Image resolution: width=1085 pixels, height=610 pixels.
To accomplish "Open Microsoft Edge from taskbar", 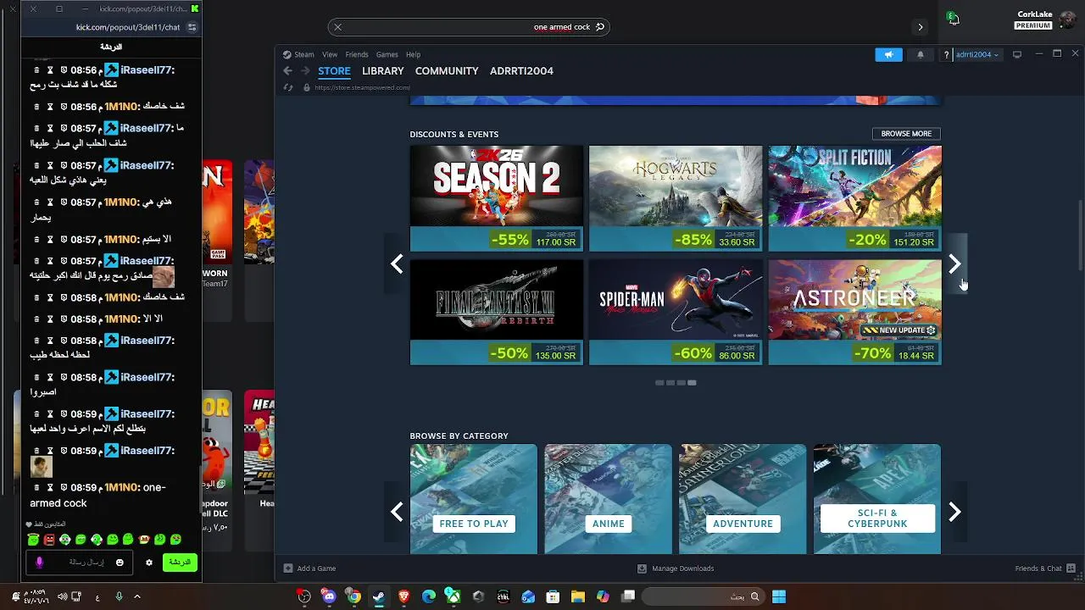I will pos(429,596).
